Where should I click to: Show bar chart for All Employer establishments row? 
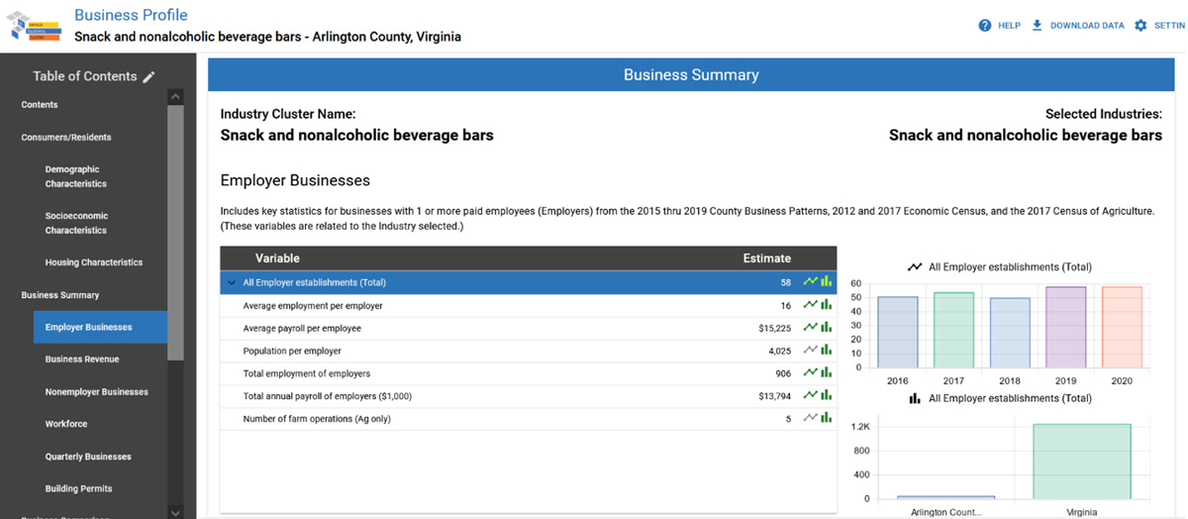click(826, 282)
